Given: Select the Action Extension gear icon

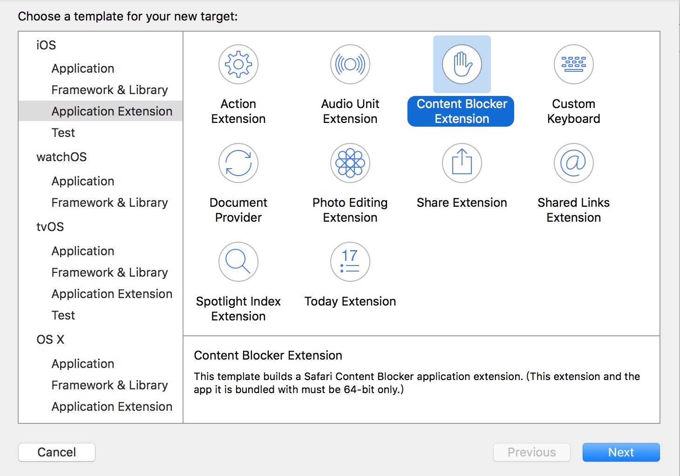Looking at the screenshot, I should pos(238,64).
